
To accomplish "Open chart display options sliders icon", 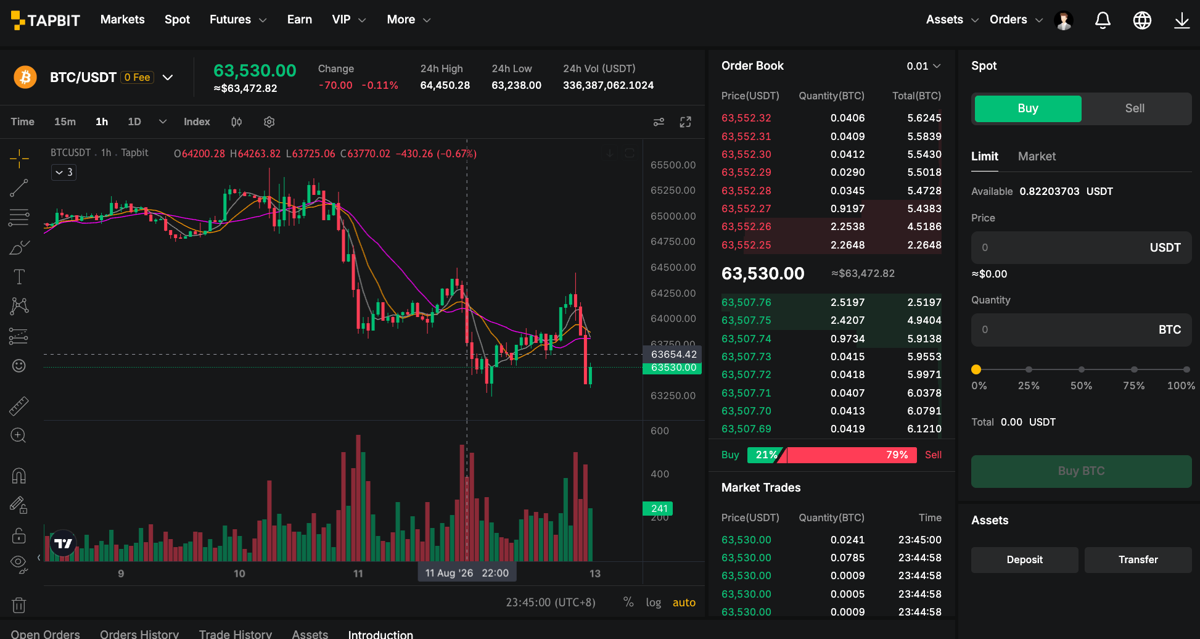I will (x=659, y=122).
